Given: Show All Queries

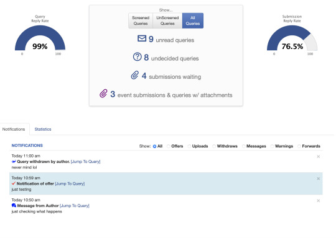Looking at the screenshot, I should [x=193, y=20].
